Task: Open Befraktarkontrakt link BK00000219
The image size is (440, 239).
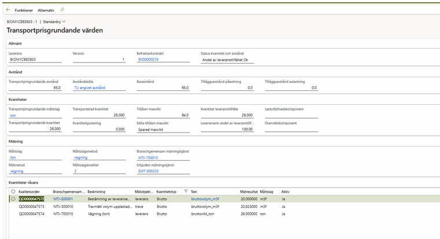Action: (147, 59)
